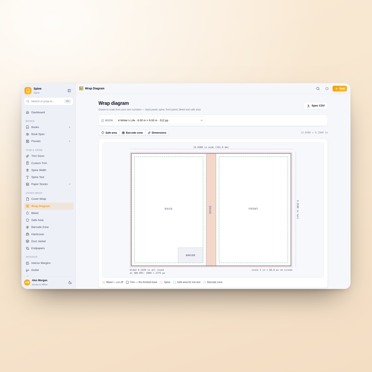Click the Trim Sizes ruler icon

[x=27, y=156]
